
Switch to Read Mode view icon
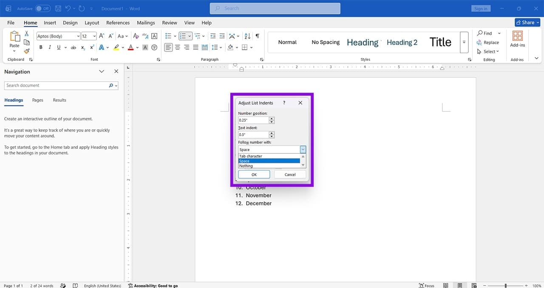click(x=445, y=285)
